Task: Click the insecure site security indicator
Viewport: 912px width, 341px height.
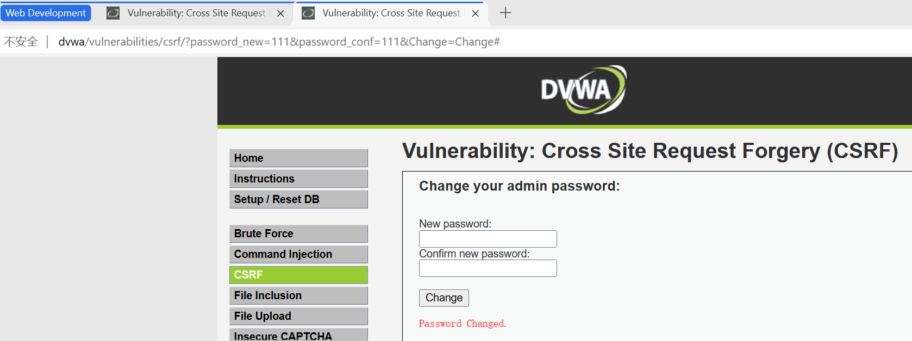Action: point(21,42)
